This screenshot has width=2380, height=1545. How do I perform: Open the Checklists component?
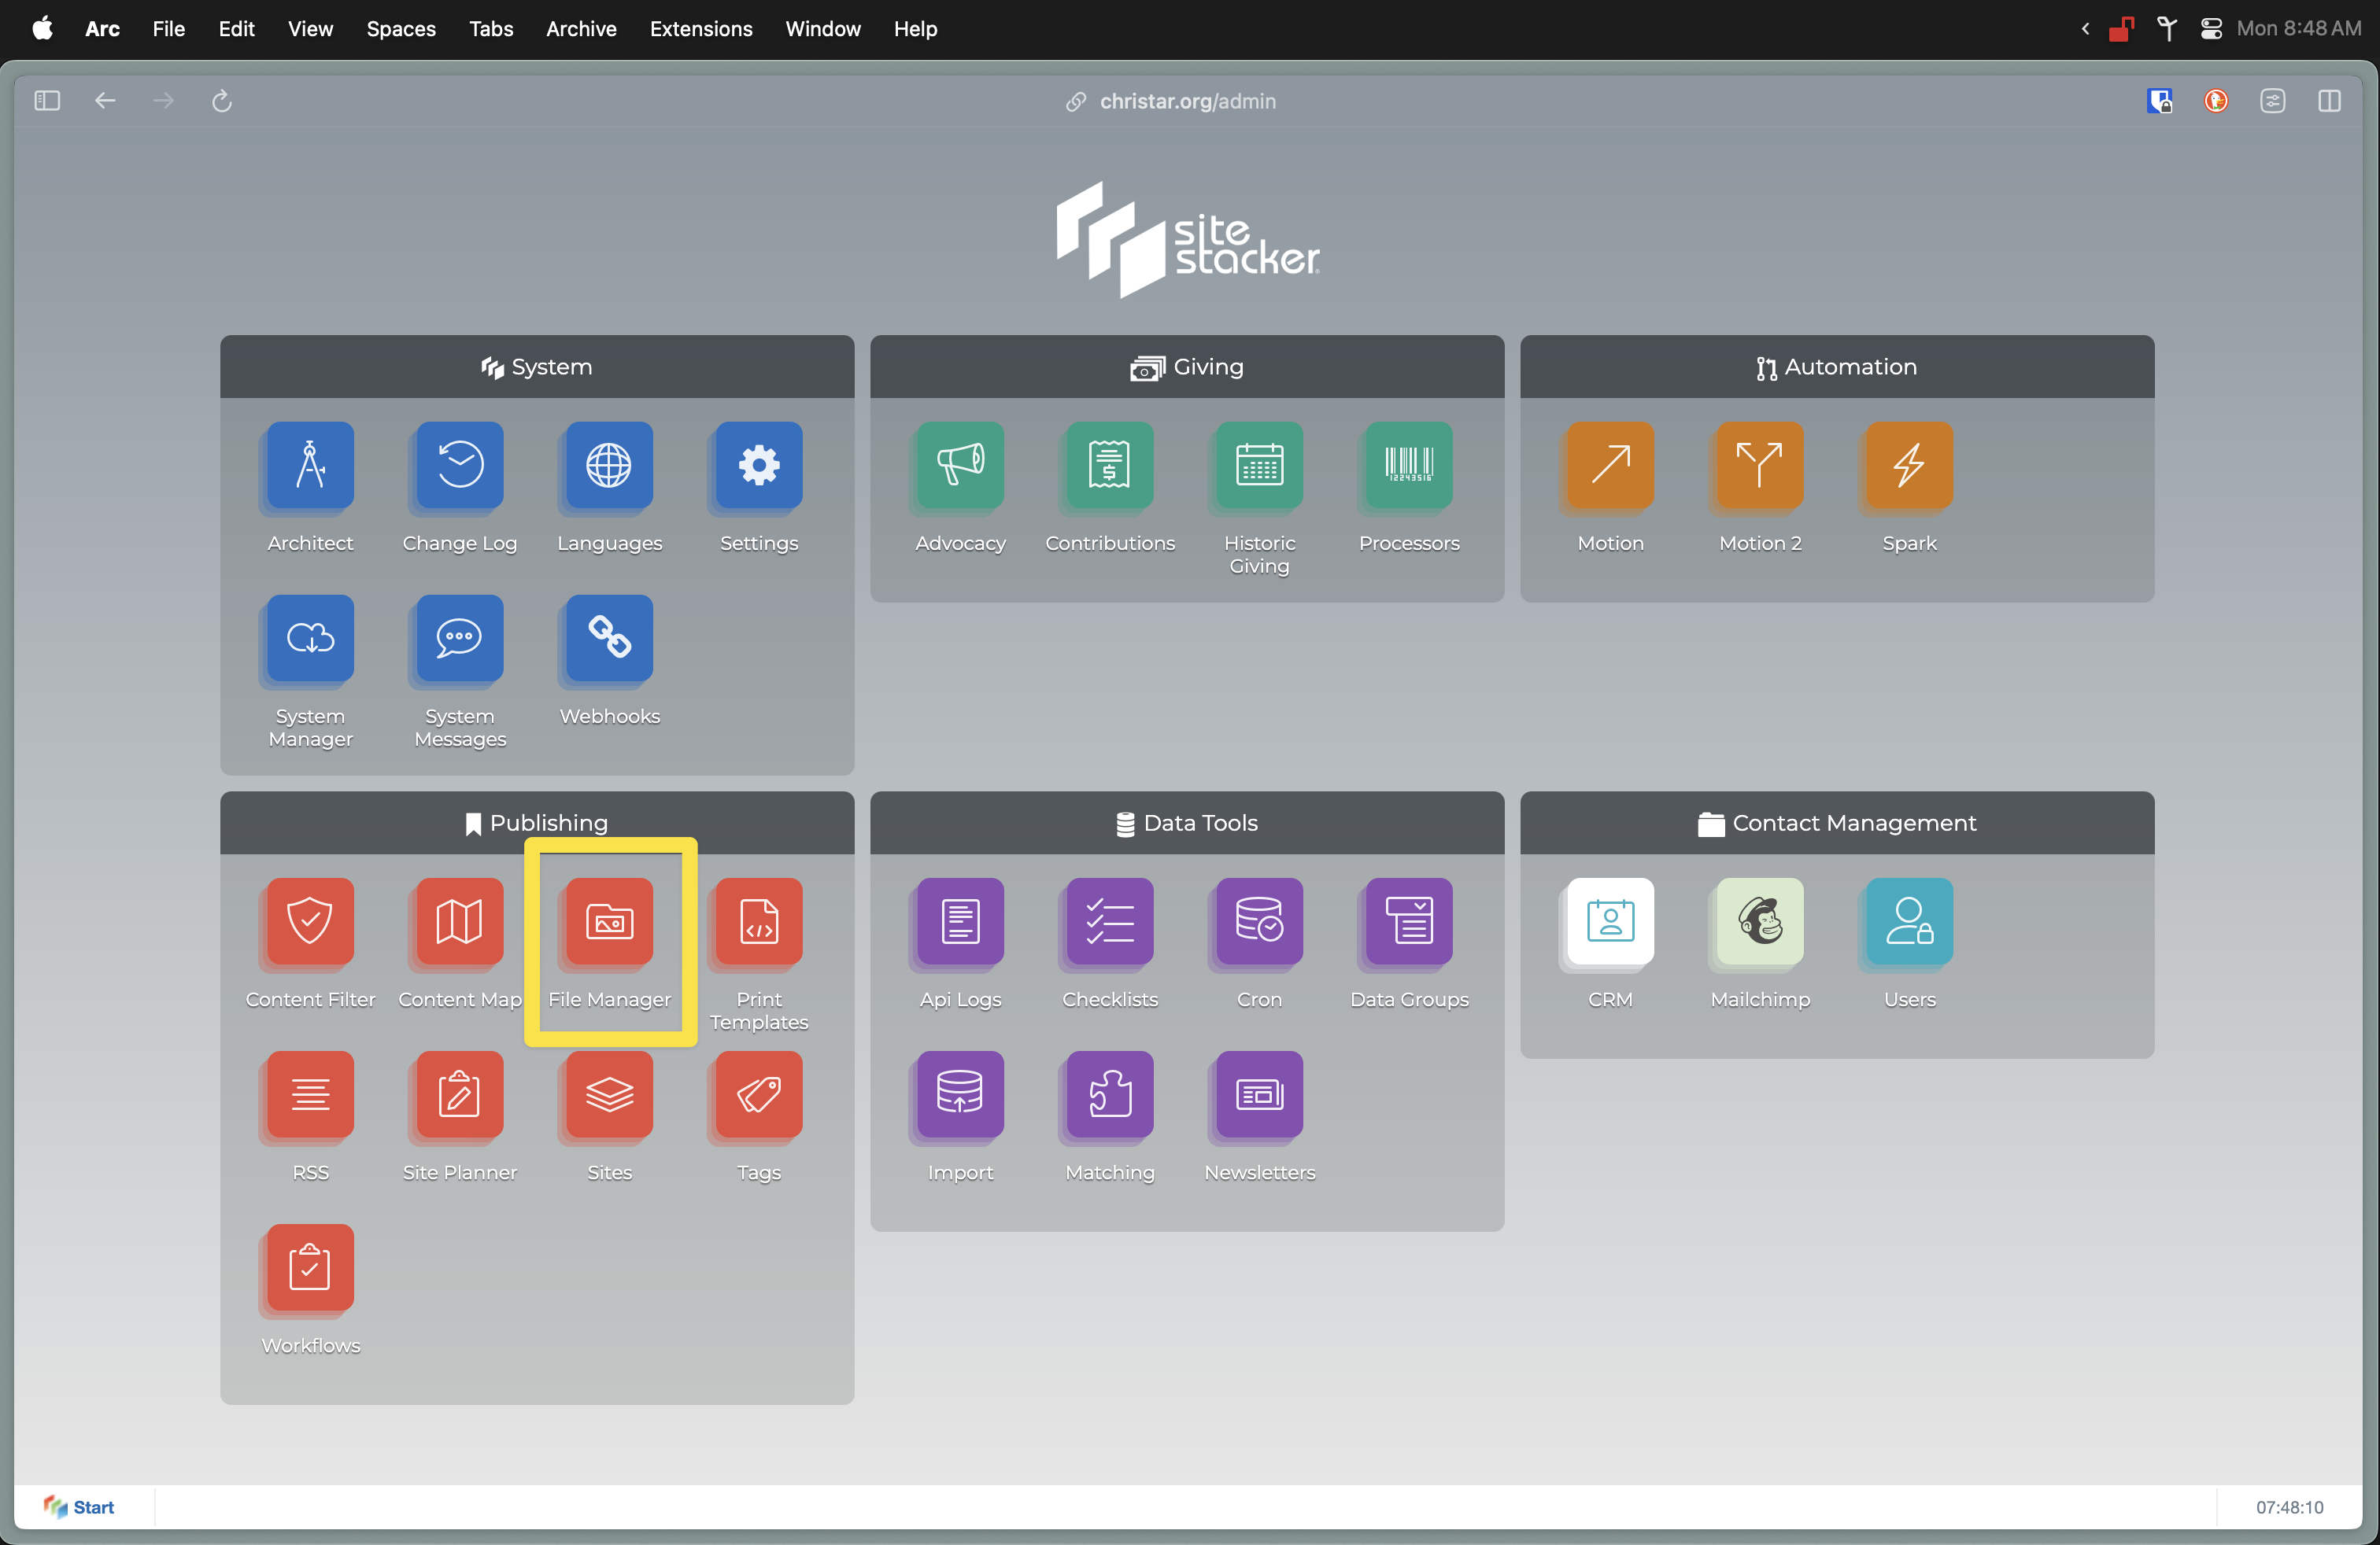pyautogui.click(x=1109, y=921)
